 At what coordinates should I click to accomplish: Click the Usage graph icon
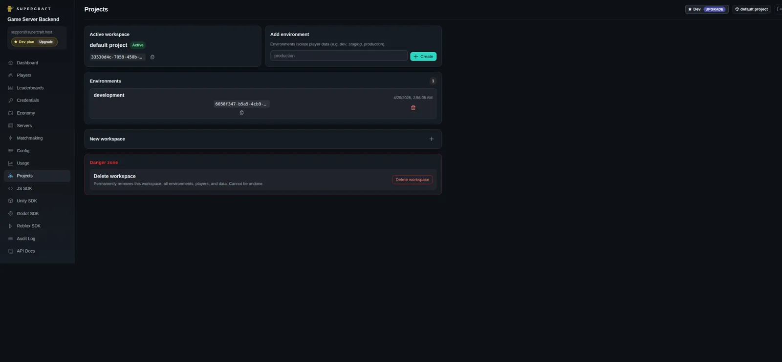click(x=10, y=163)
